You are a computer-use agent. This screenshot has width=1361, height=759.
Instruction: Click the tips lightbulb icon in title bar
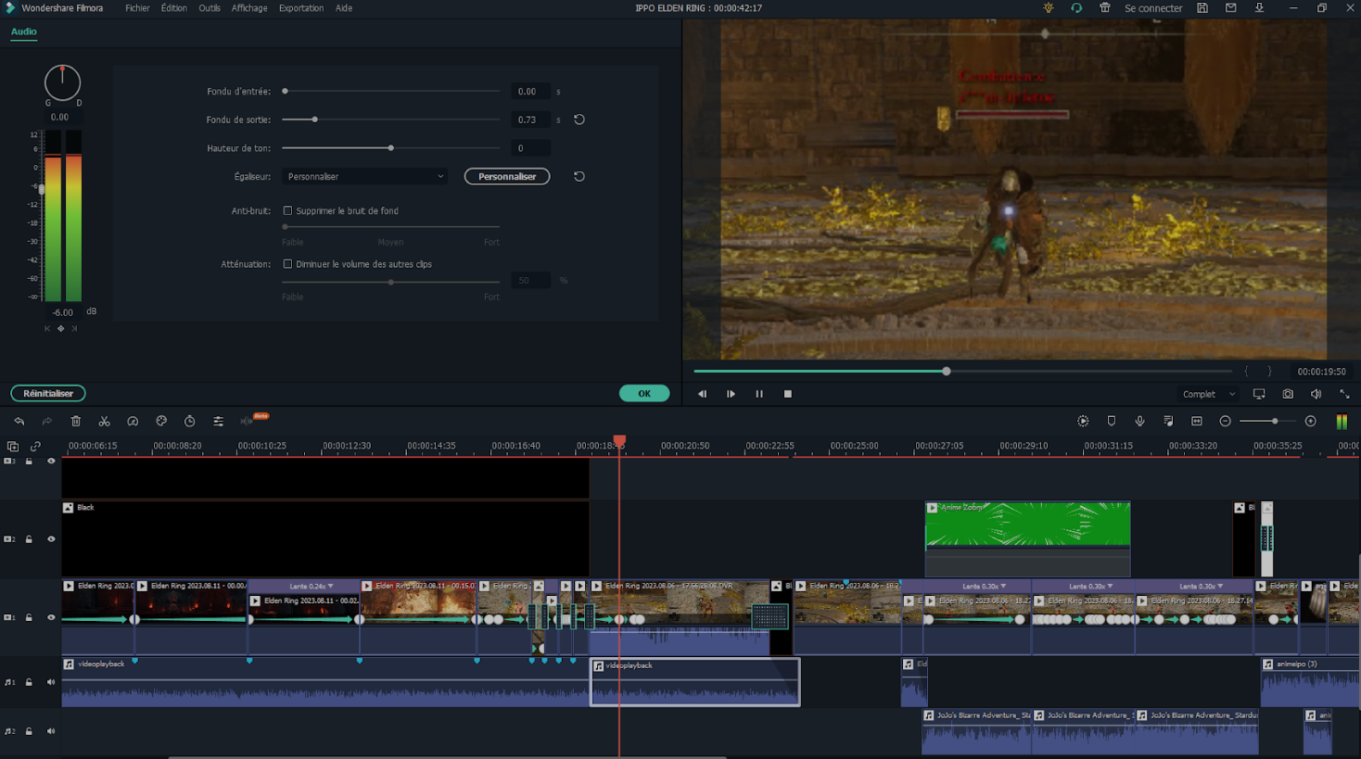click(1049, 7)
